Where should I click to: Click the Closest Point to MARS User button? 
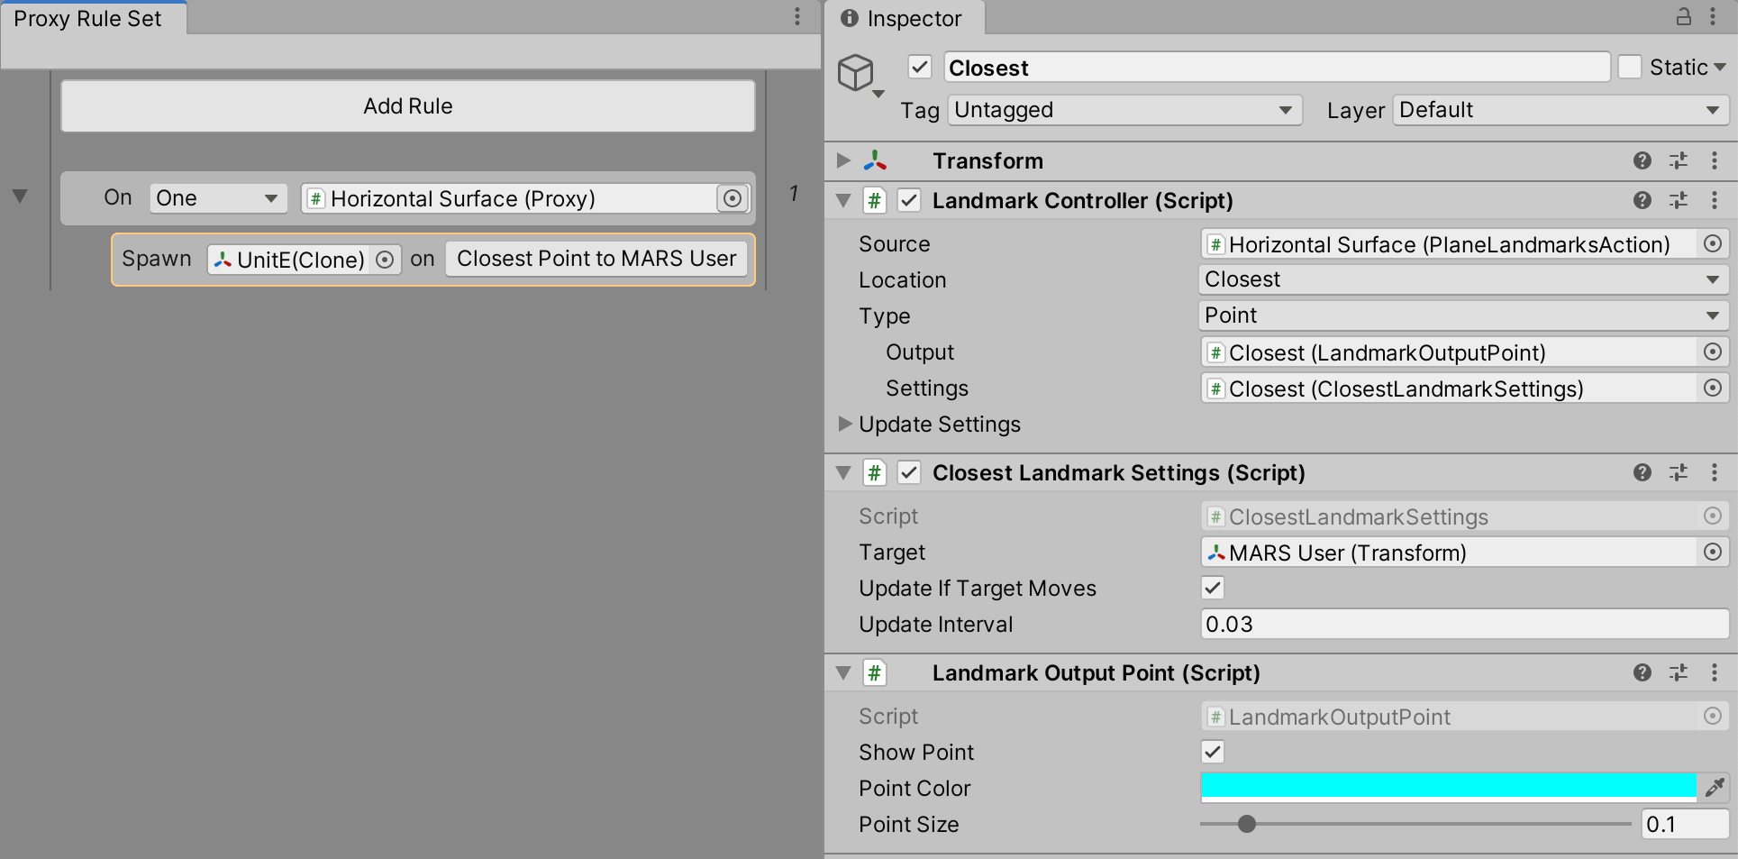pyautogui.click(x=596, y=259)
